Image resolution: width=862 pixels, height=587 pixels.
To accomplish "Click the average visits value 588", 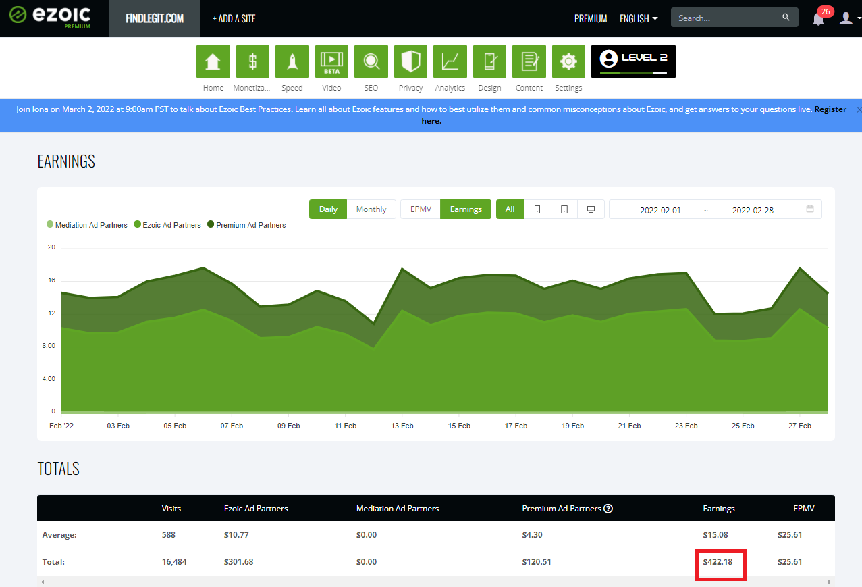I will point(168,535).
